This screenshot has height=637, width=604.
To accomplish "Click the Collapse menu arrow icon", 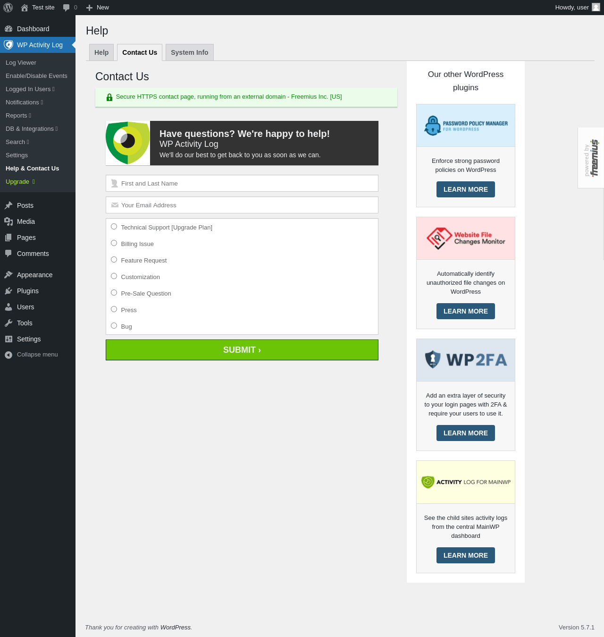I will click(x=8, y=355).
